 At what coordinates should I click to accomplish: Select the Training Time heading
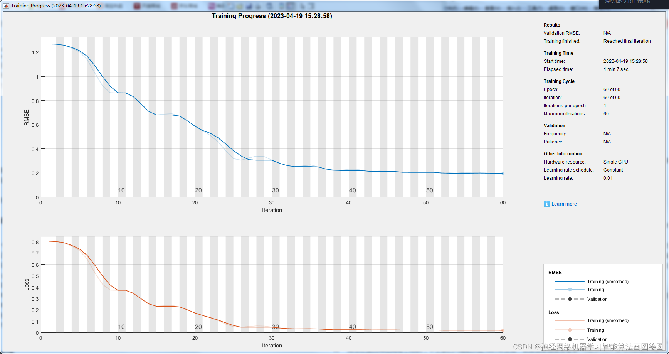(558, 53)
